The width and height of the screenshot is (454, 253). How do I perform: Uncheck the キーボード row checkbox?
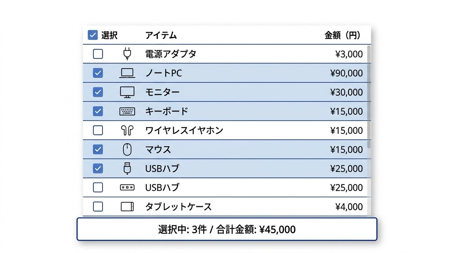tap(98, 111)
